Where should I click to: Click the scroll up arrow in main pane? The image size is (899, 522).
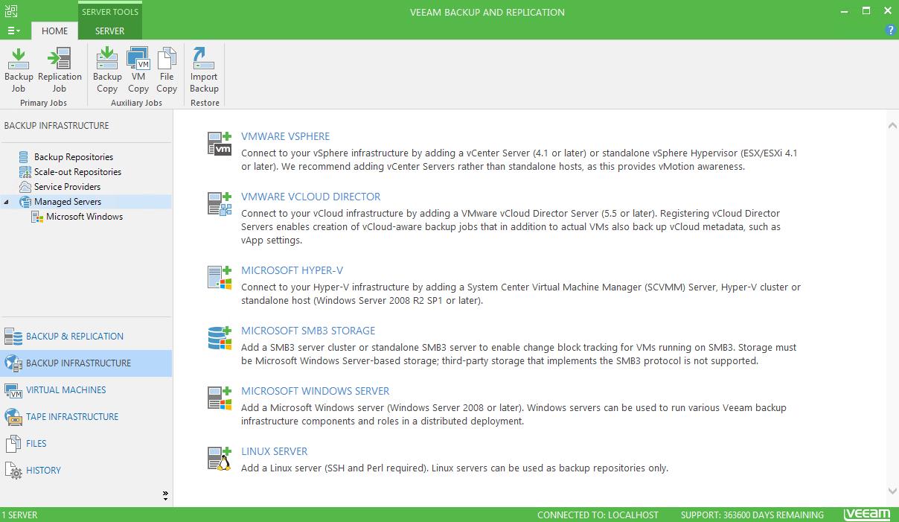click(x=892, y=126)
